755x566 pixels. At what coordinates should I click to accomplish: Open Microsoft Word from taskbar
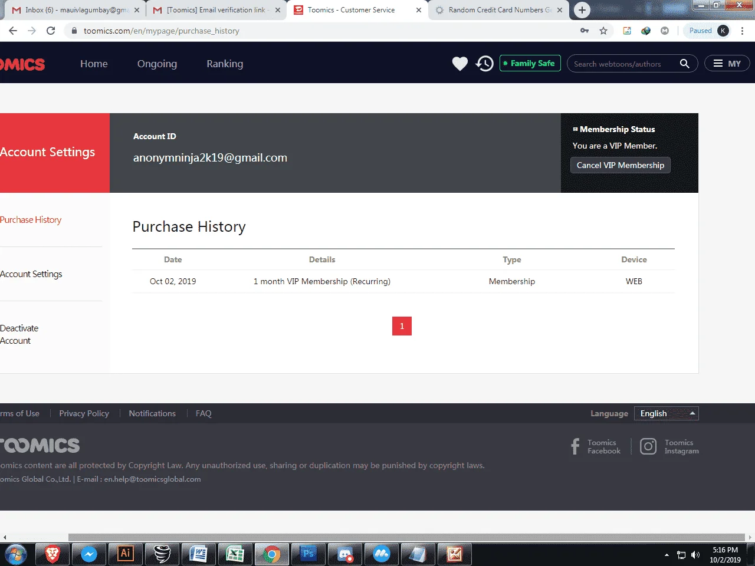pyautogui.click(x=199, y=554)
